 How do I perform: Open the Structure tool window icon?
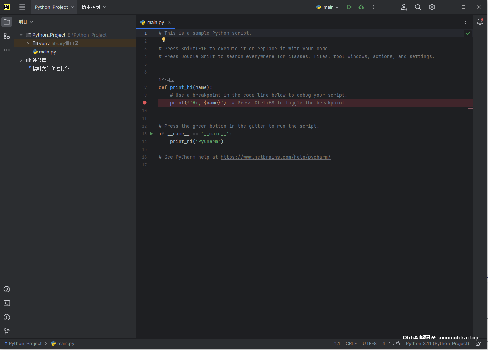coord(7,36)
